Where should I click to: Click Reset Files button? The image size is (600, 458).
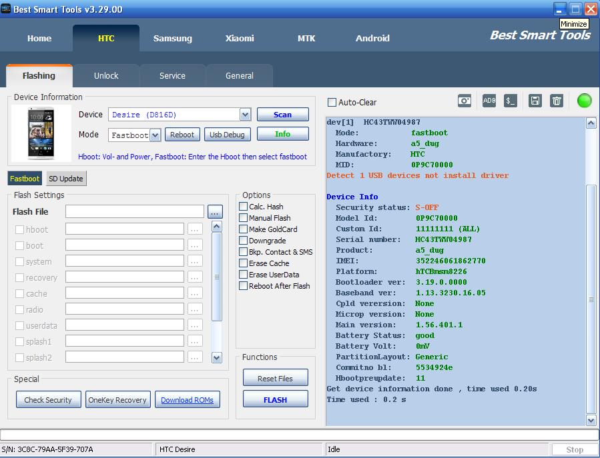click(275, 378)
